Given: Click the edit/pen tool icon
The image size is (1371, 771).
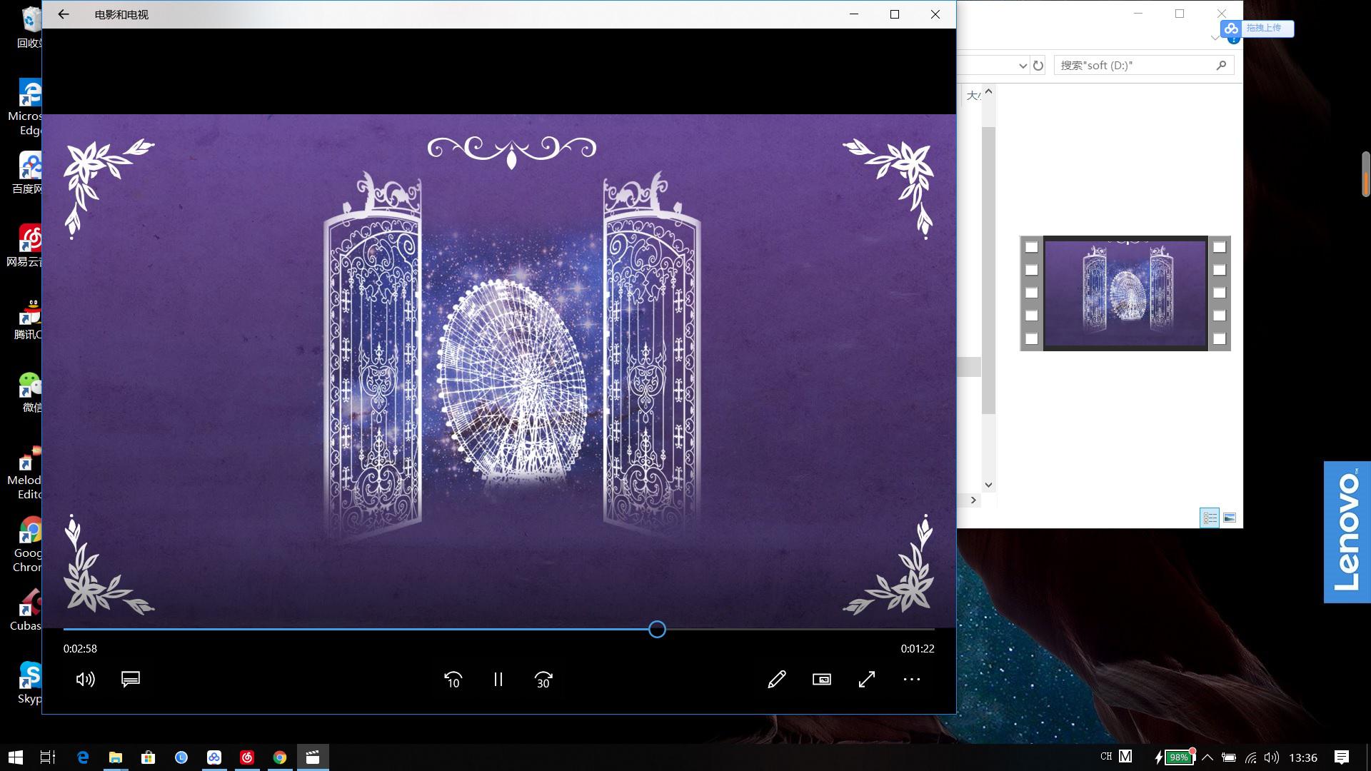Looking at the screenshot, I should [x=776, y=679].
